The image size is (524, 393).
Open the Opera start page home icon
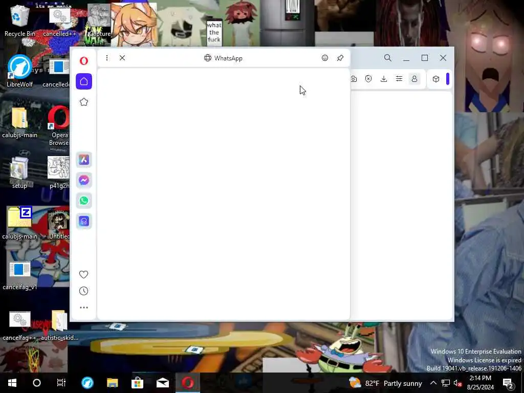click(x=84, y=81)
